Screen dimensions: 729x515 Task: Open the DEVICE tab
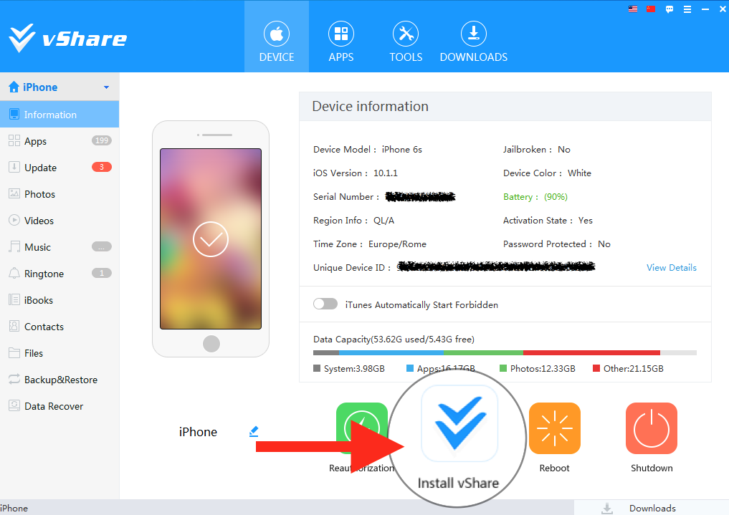277,37
